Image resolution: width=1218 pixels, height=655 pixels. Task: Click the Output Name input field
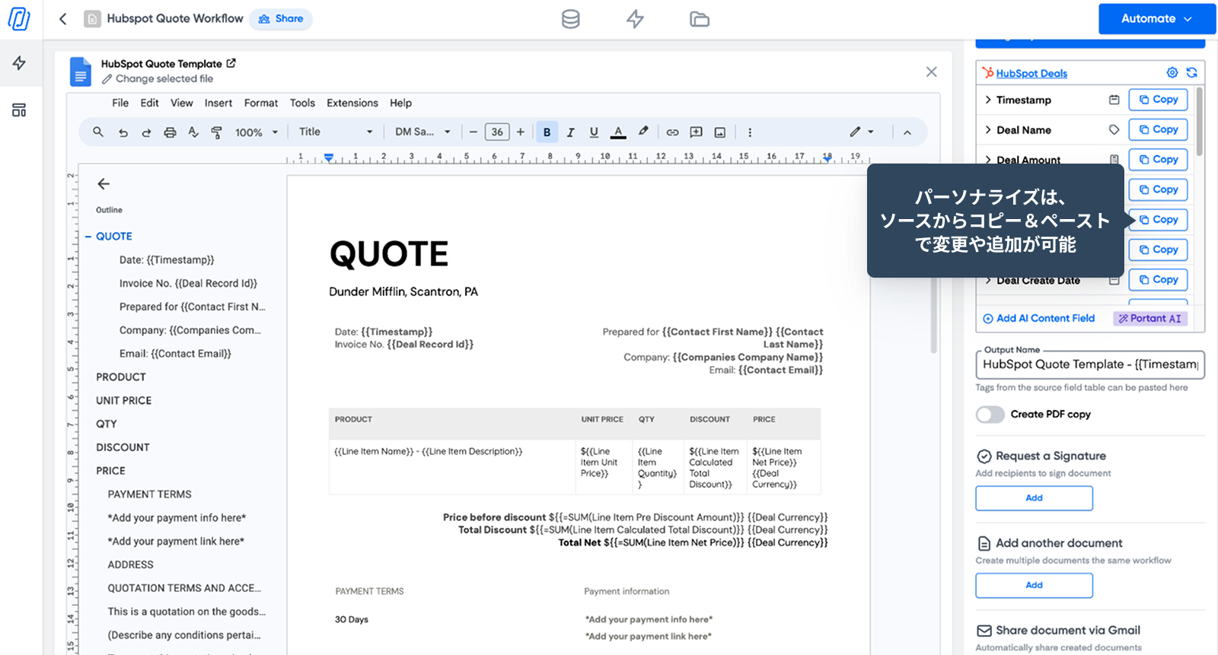tap(1089, 364)
